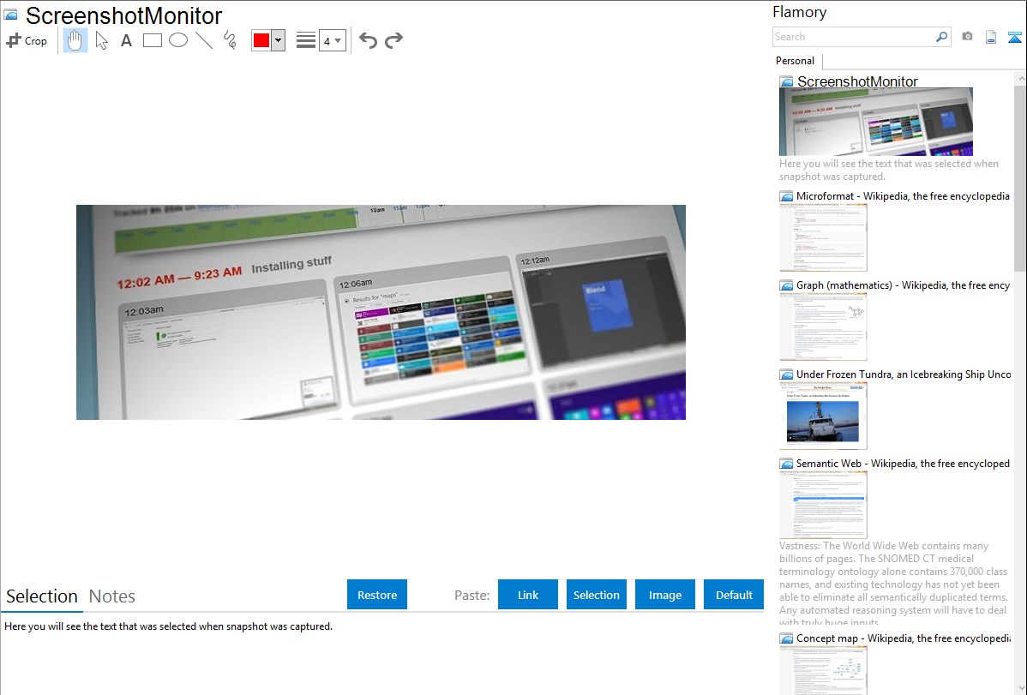
Task: Select the ellipse drawing tool
Action: click(x=178, y=40)
